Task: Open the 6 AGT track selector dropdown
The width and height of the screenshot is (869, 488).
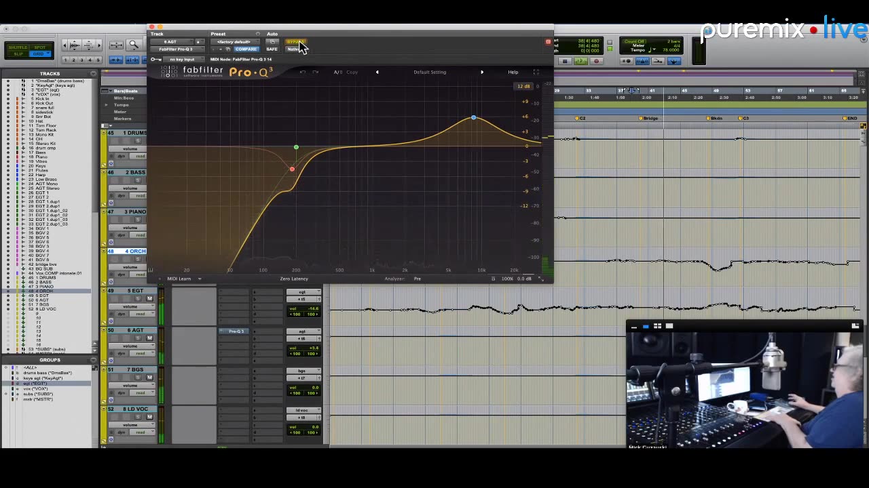Action: tap(171, 41)
